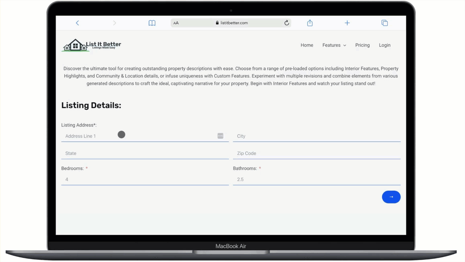The height and width of the screenshot is (262, 465).
Task: Click the page reload icon
Action: [x=287, y=23]
